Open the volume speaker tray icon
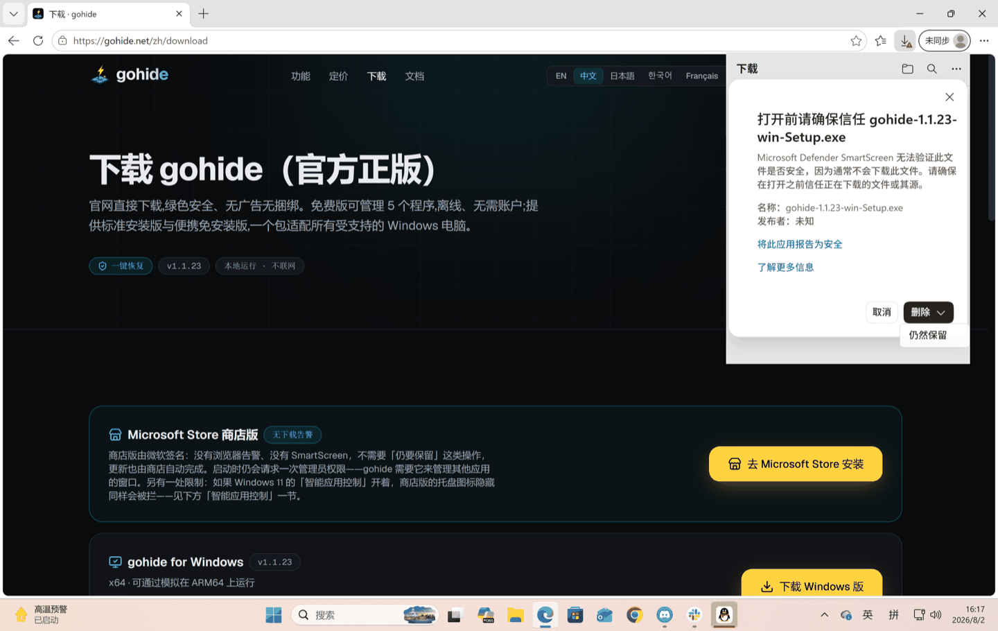Image resolution: width=998 pixels, height=631 pixels. pos(936,615)
